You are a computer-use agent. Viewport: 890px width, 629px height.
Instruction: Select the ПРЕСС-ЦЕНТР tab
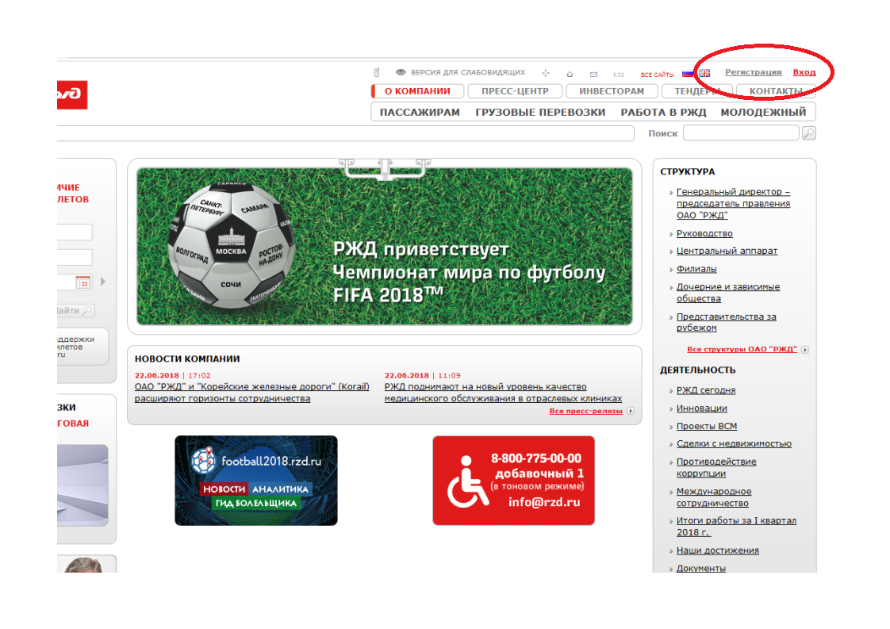pyautogui.click(x=515, y=91)
